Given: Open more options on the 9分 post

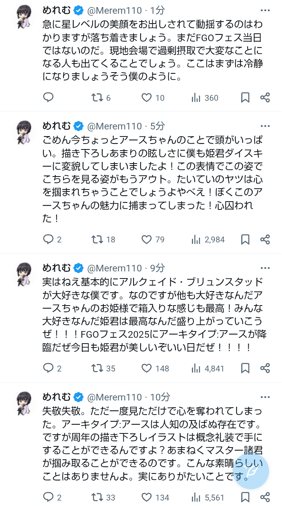Looking at the screenshot, I should pos(265,268).
